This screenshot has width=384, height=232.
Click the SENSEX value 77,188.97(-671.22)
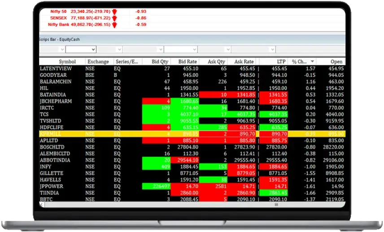[x=91, y=18]
